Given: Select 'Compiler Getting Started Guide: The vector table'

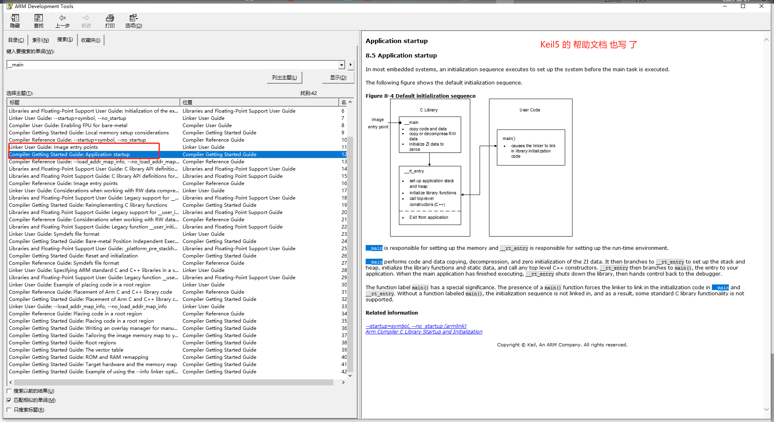Looking at the screenshot, I should [x=66, y=350].
